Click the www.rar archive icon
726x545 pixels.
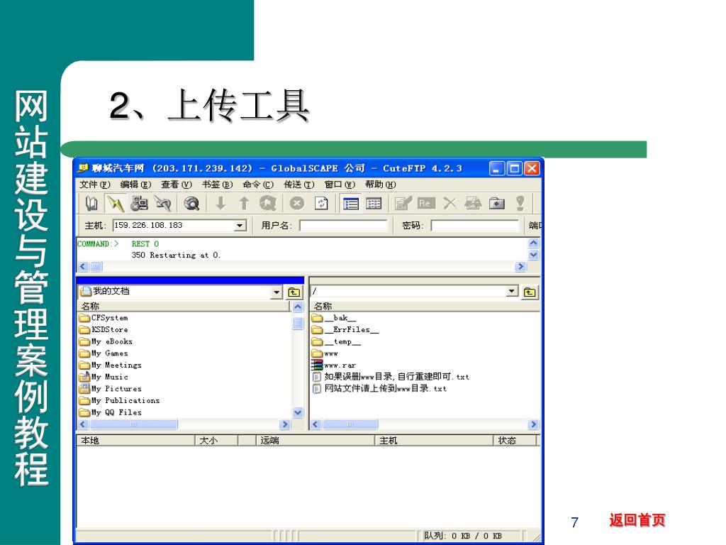pyautogui.click(x=317, y=365)
